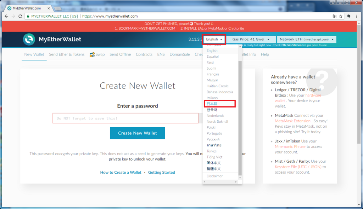Open Chrome's three-dot menu
The image size is (363, 209).
pyautogui.click(x=357, y=16)
